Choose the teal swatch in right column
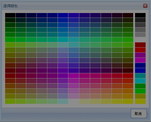 tap(140, 76)
